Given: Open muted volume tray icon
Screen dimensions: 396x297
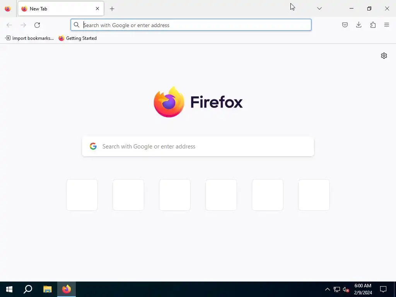Looking at the screenshot, I should [x=346, y=289].
